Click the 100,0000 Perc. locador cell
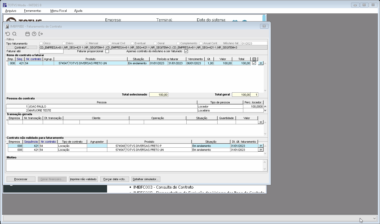Screen dimensions: 380x224 (x=253, y=106)
